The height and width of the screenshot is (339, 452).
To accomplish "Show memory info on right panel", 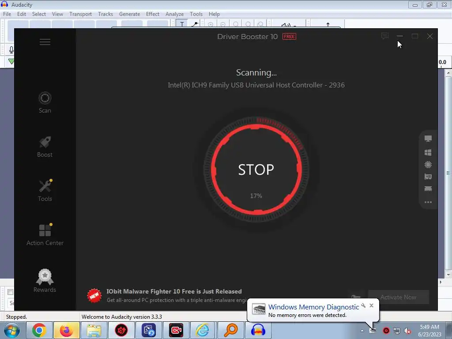I will click(x=428, y=189).
